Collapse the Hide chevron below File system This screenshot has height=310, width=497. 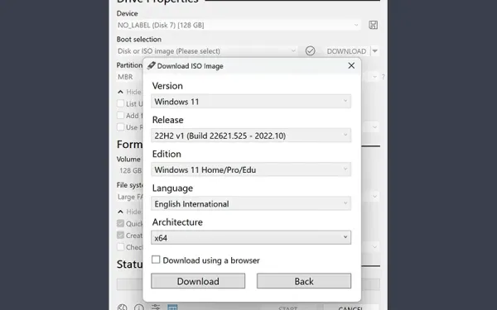120,212
